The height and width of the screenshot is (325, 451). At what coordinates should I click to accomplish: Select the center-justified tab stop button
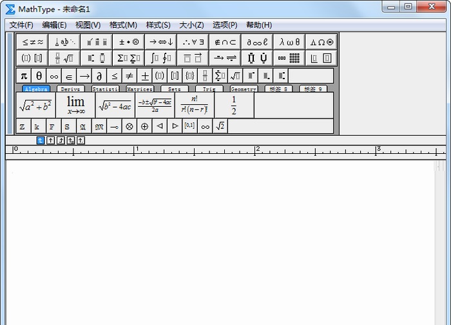pos(51,140)
